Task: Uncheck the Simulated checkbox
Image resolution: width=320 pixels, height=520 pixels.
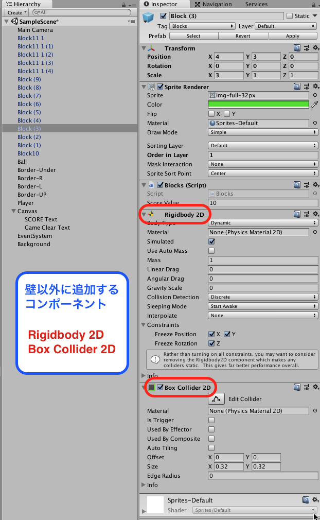Action: (211, 241)
